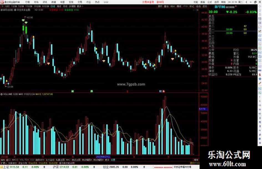This screenshot has height=169, width=262.
Task: Open the 行业资讯 bottom tab
Action: click(x=43, y=163)
